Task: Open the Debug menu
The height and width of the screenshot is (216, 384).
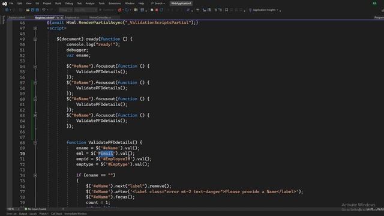Action: point(69,4)
